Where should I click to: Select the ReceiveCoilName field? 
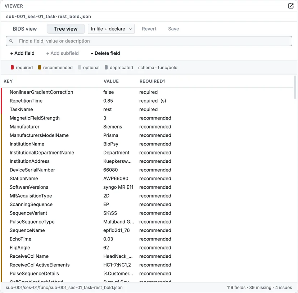tap(29, 256)
